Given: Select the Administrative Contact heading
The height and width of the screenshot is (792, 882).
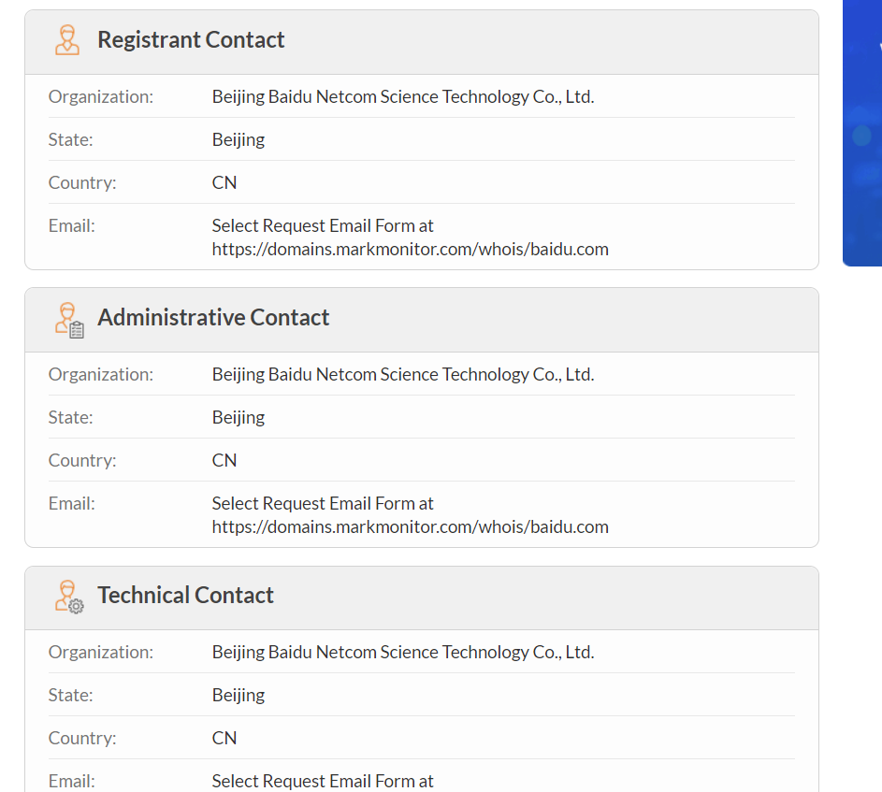Looking at the screenshot, I should pos(213,318).
